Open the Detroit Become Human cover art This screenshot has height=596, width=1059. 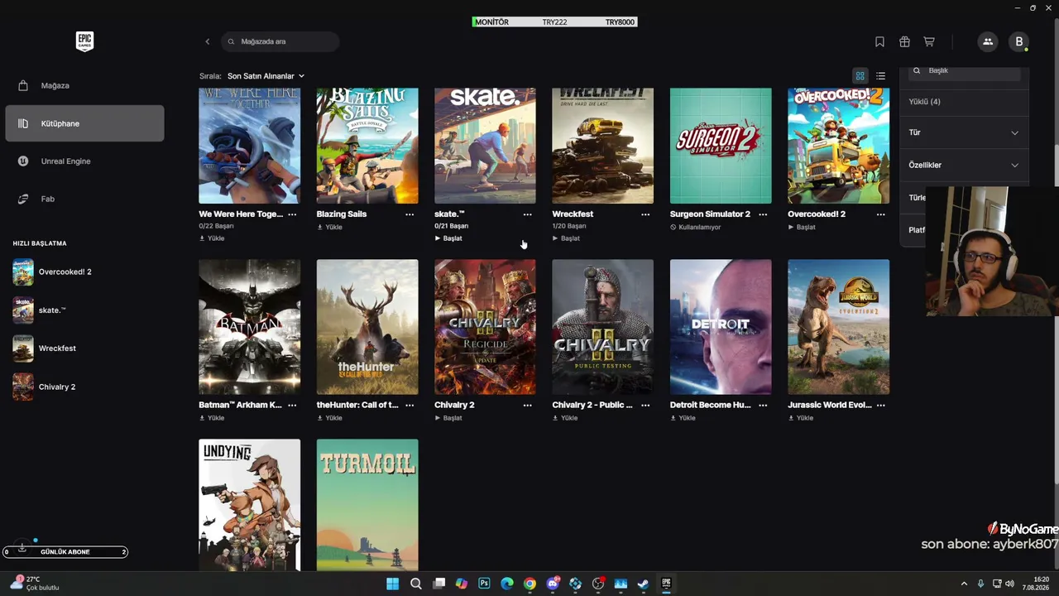(x=721, y=327)
